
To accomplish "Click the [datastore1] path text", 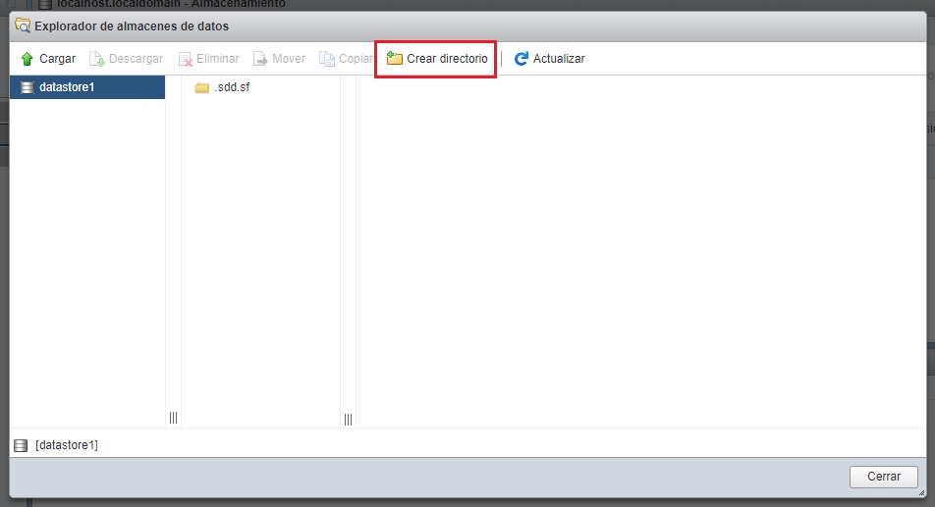I will [67, 445].
